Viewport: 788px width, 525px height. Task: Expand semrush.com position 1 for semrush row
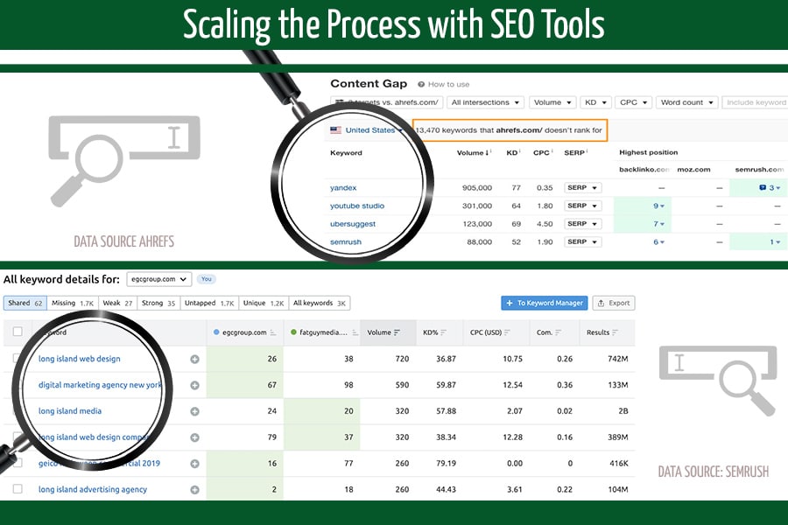[775, 242]
